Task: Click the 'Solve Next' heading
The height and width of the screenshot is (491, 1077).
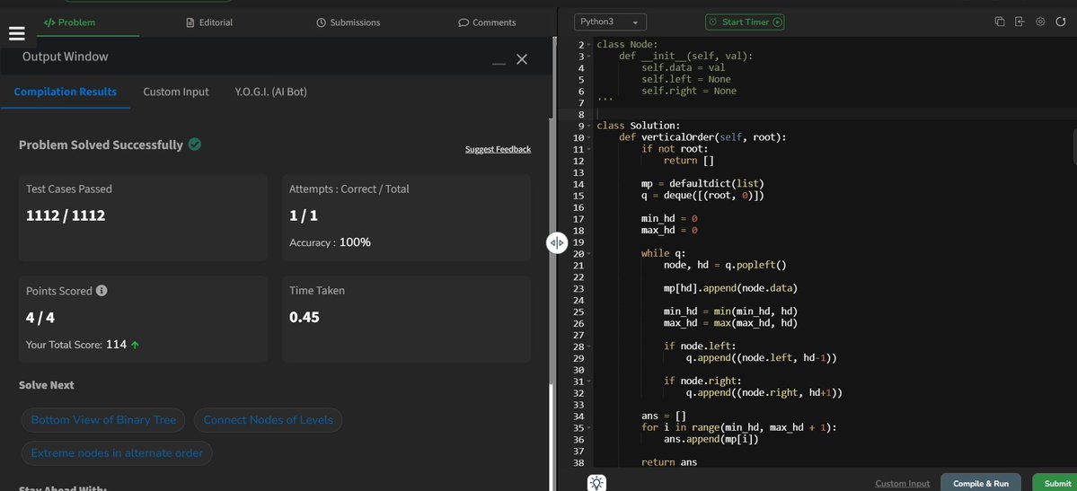Action: [x=47, y=385]
